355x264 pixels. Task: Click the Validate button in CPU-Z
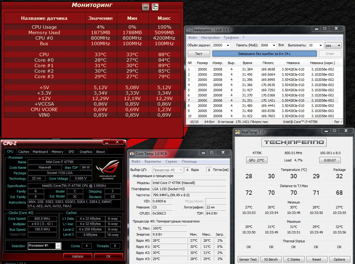point(78,256)
